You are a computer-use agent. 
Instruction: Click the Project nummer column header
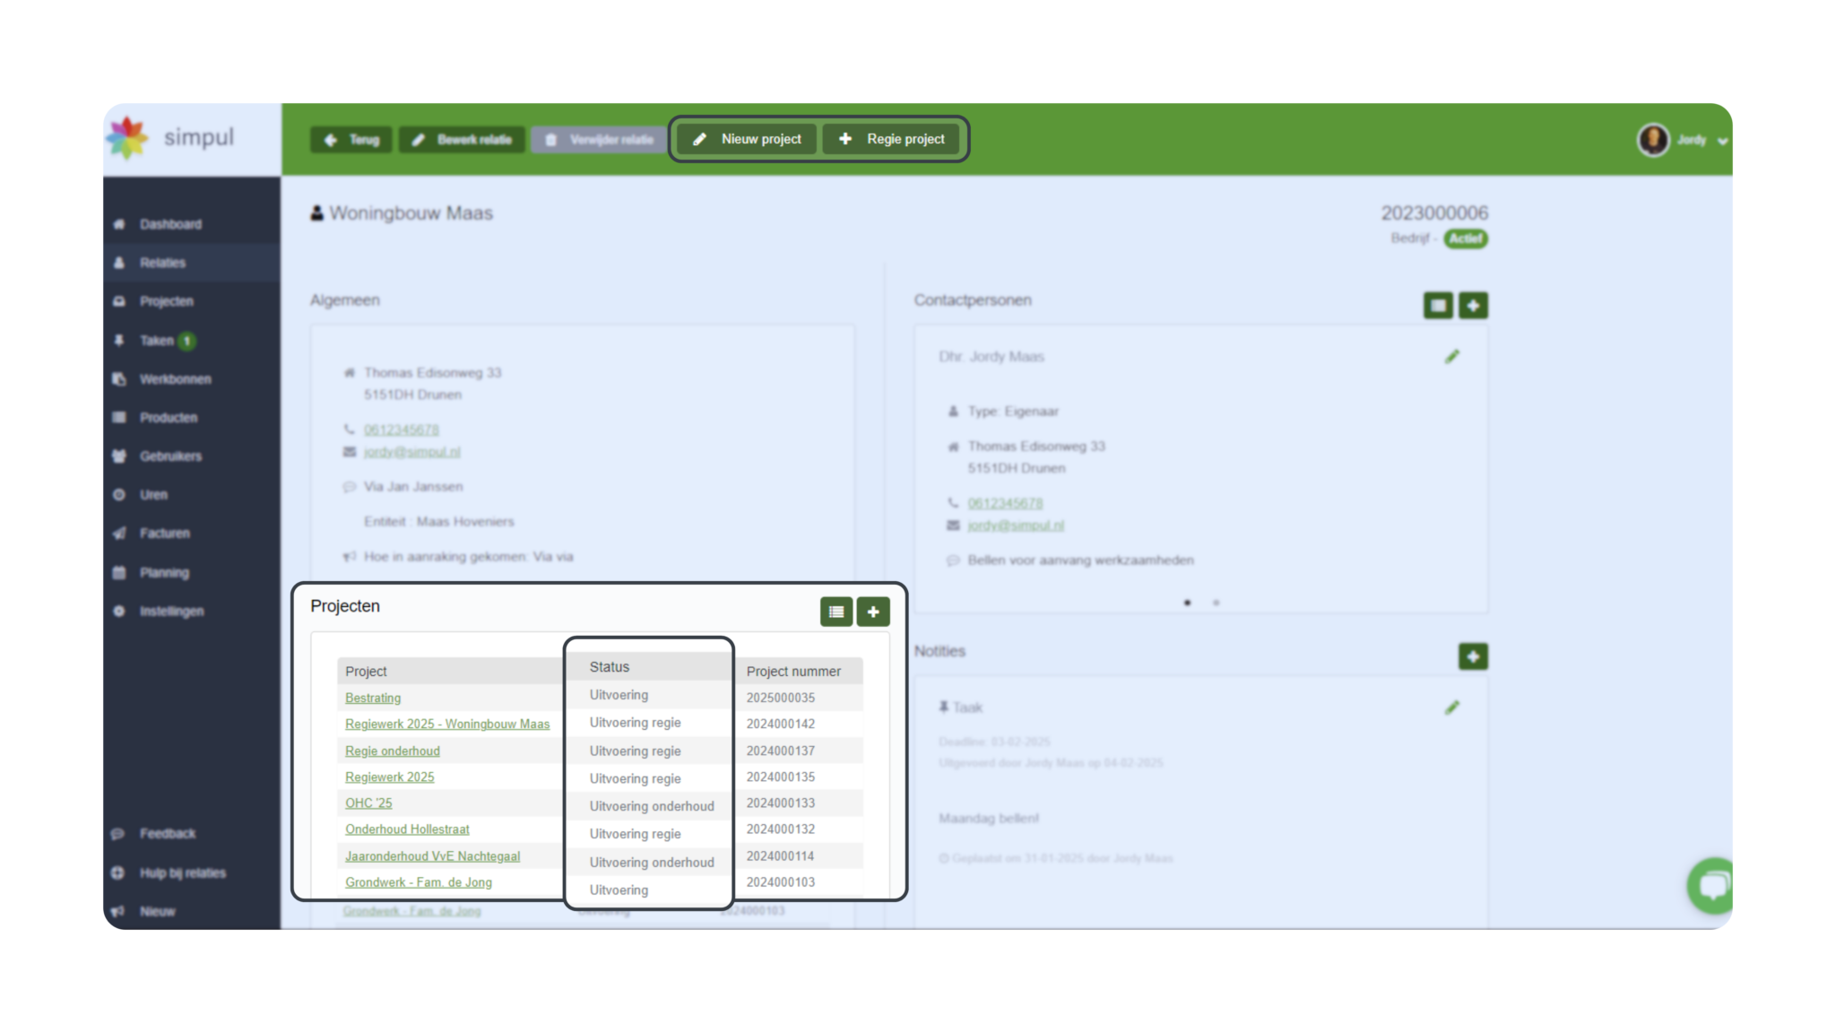793,671
